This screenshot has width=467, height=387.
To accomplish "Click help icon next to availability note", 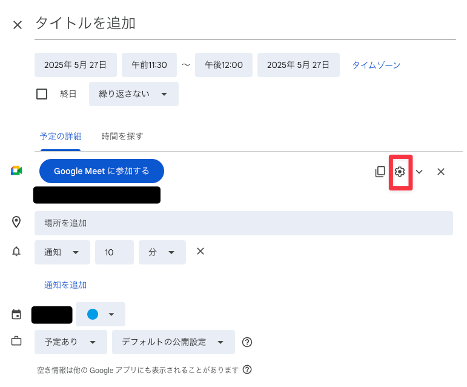I will tap(247, 369).
